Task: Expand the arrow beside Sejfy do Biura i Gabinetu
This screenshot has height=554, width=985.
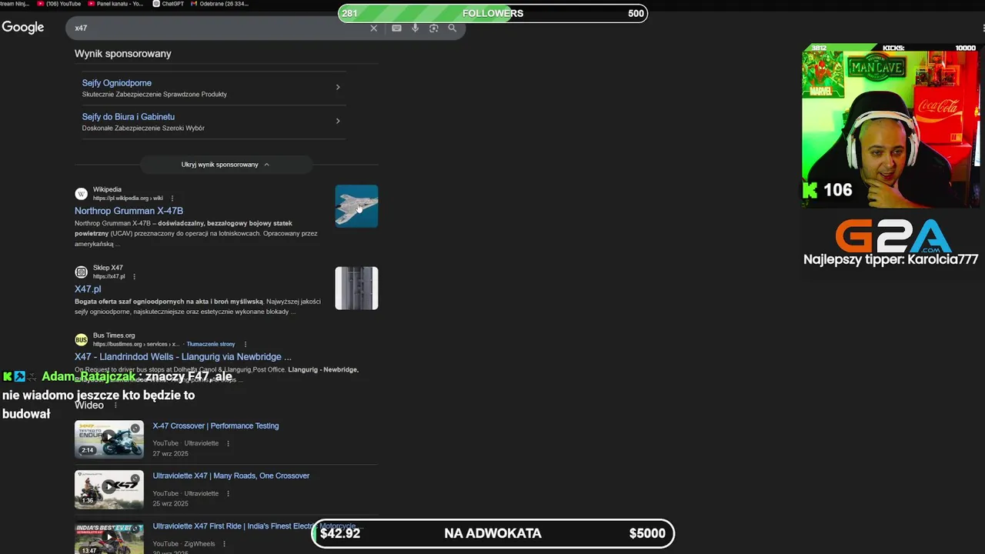Action: pos(337,121)
